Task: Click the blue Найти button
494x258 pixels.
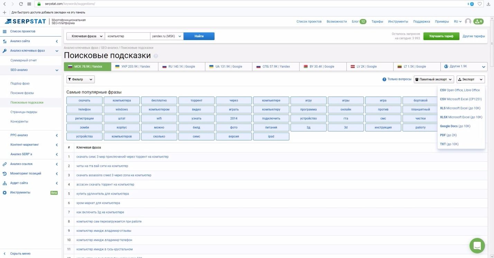Action: pos(199,36)
